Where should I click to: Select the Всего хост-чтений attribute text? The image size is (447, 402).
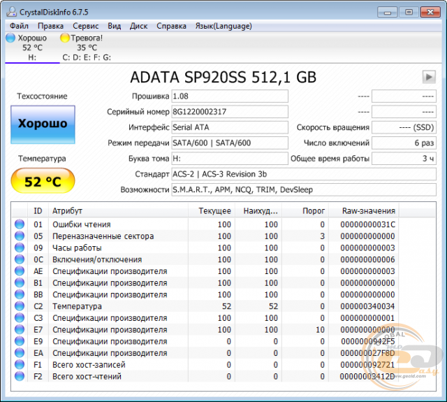pyautogui.click(x=87, y=377)
